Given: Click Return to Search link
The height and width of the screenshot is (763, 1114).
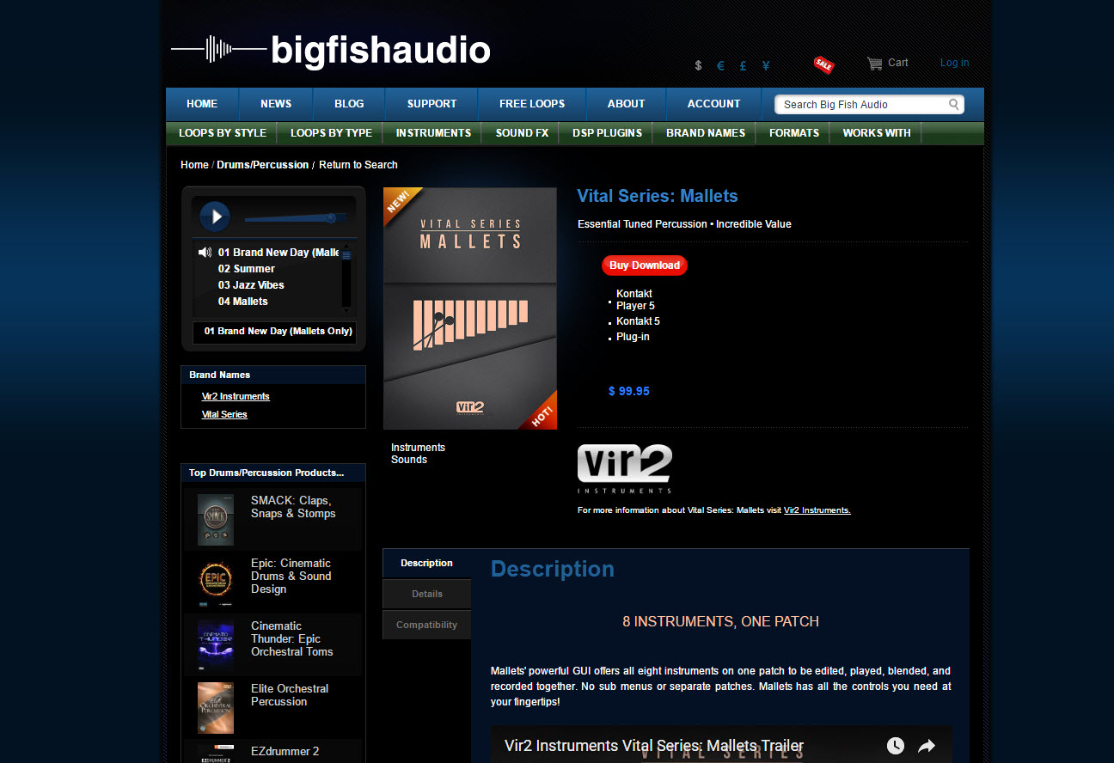Looking at the screenshot, I should click(358, 165).
